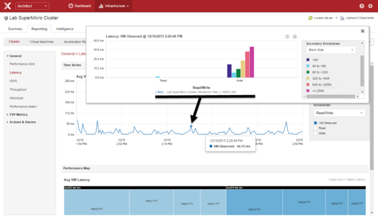Click the esx04.lab.lan host header
The width and height of the screenshot is (378, 219).
296,187
